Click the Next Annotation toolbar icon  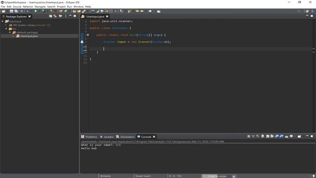[x=121, y=11]
